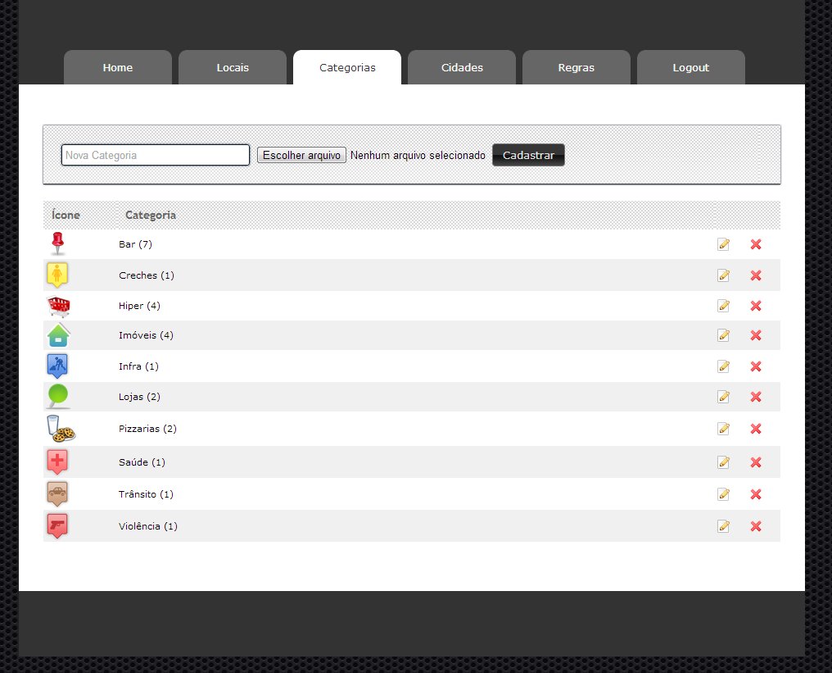Edit the Bar category pencil icon

click(723, 244)
